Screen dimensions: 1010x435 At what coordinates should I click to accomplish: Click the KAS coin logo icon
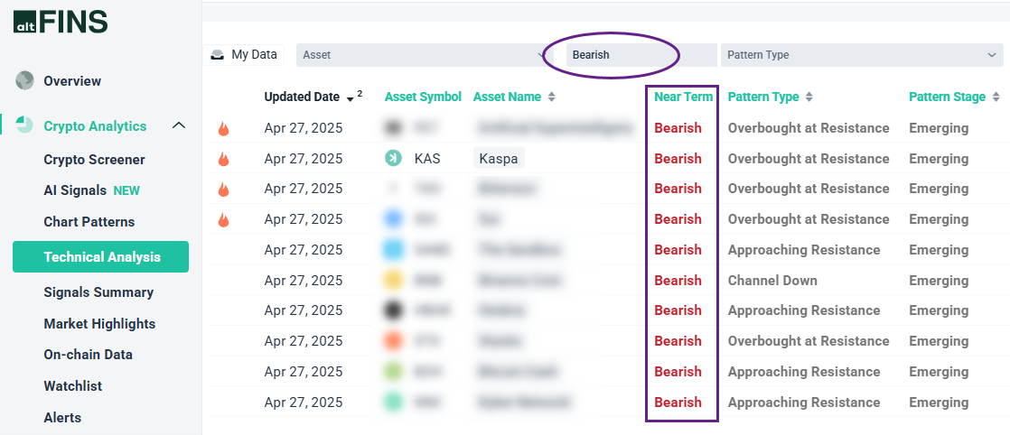(x=393, y=159)
